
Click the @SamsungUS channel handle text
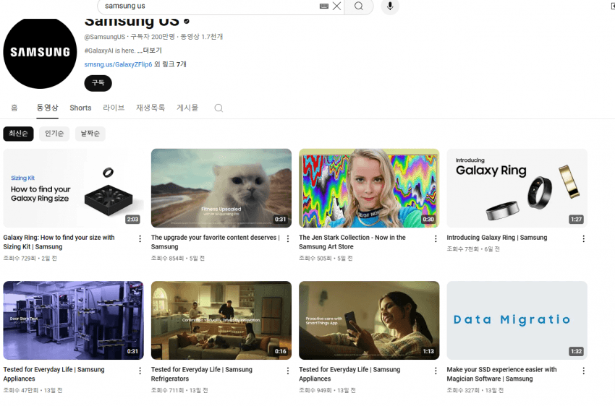[x=105, y=37]
